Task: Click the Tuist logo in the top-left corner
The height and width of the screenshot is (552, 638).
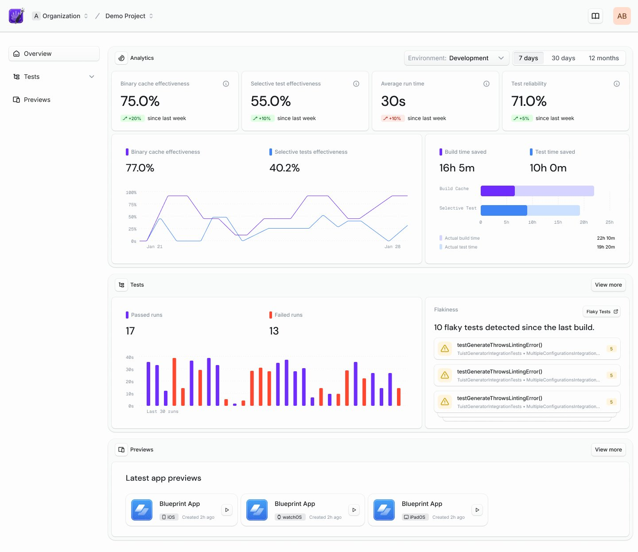Action: (x=16, y=16)
